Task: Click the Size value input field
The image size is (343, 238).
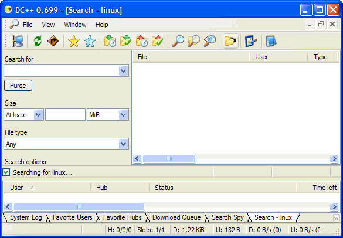Action: pyautogui.click(x=65, y=115)
